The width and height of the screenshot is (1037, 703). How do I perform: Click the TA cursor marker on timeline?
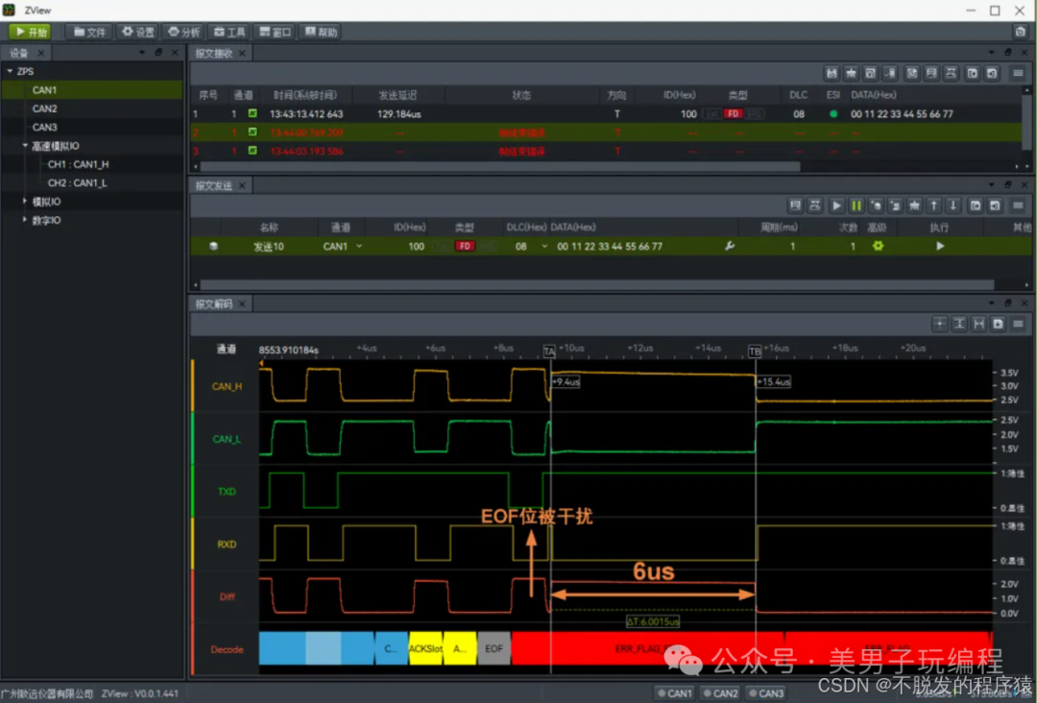point(549,351)
